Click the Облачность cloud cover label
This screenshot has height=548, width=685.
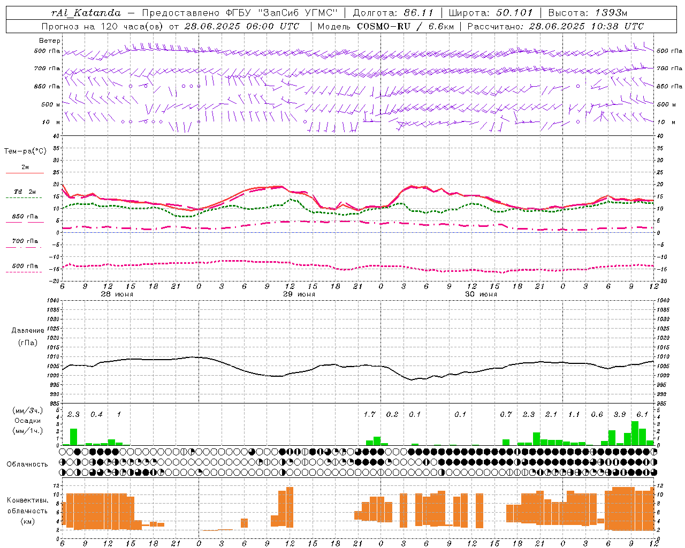coord(27,465)
